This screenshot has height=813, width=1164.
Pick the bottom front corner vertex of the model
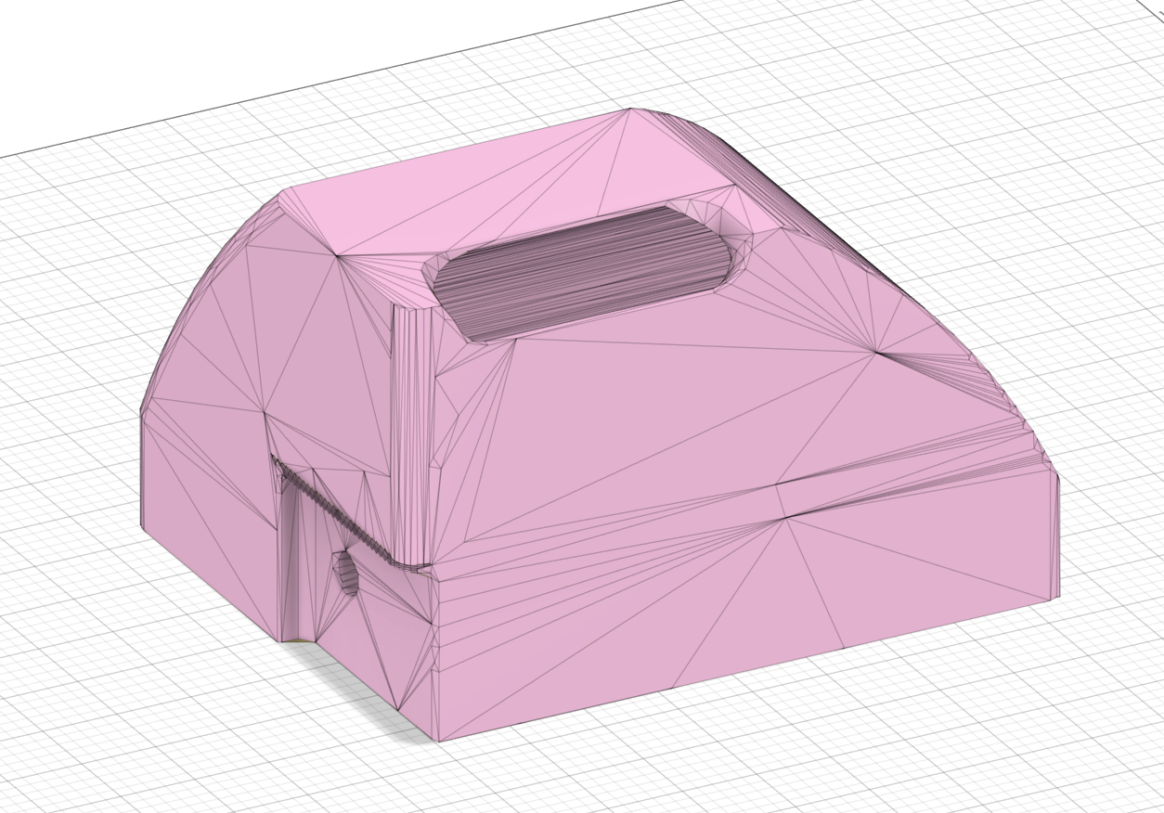(438, 741)
